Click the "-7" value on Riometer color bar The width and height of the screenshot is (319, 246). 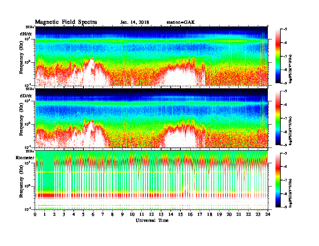pos(285,180)
